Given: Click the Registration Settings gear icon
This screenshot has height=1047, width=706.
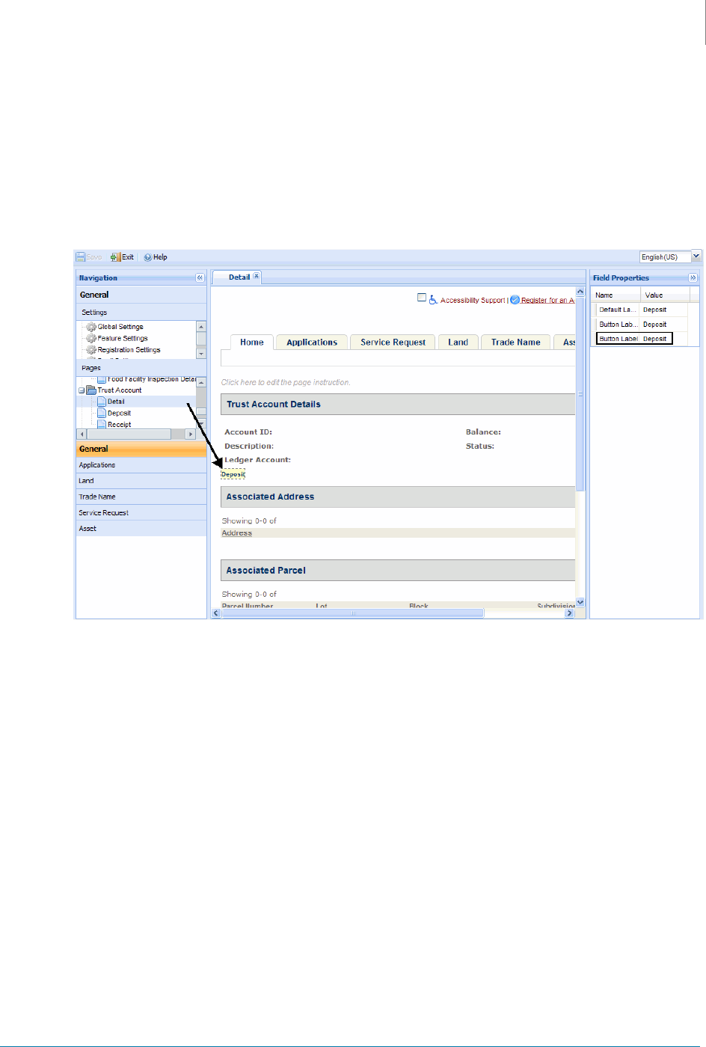Looking at the screenshot, I should click(x=91, y=350).
